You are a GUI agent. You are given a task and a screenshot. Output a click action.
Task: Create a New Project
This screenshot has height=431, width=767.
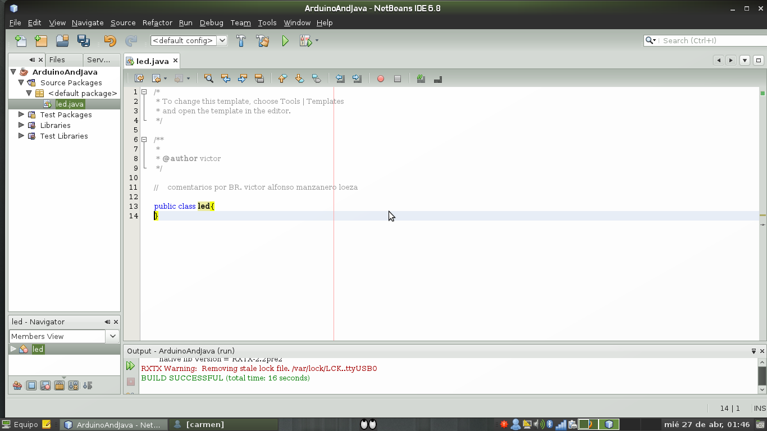40,40
